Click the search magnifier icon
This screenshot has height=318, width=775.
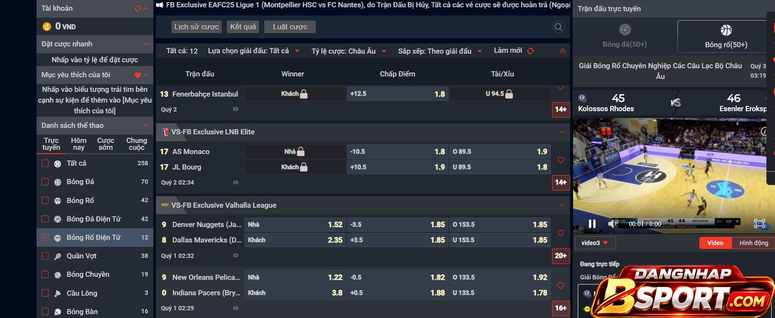tap(558, 27)
